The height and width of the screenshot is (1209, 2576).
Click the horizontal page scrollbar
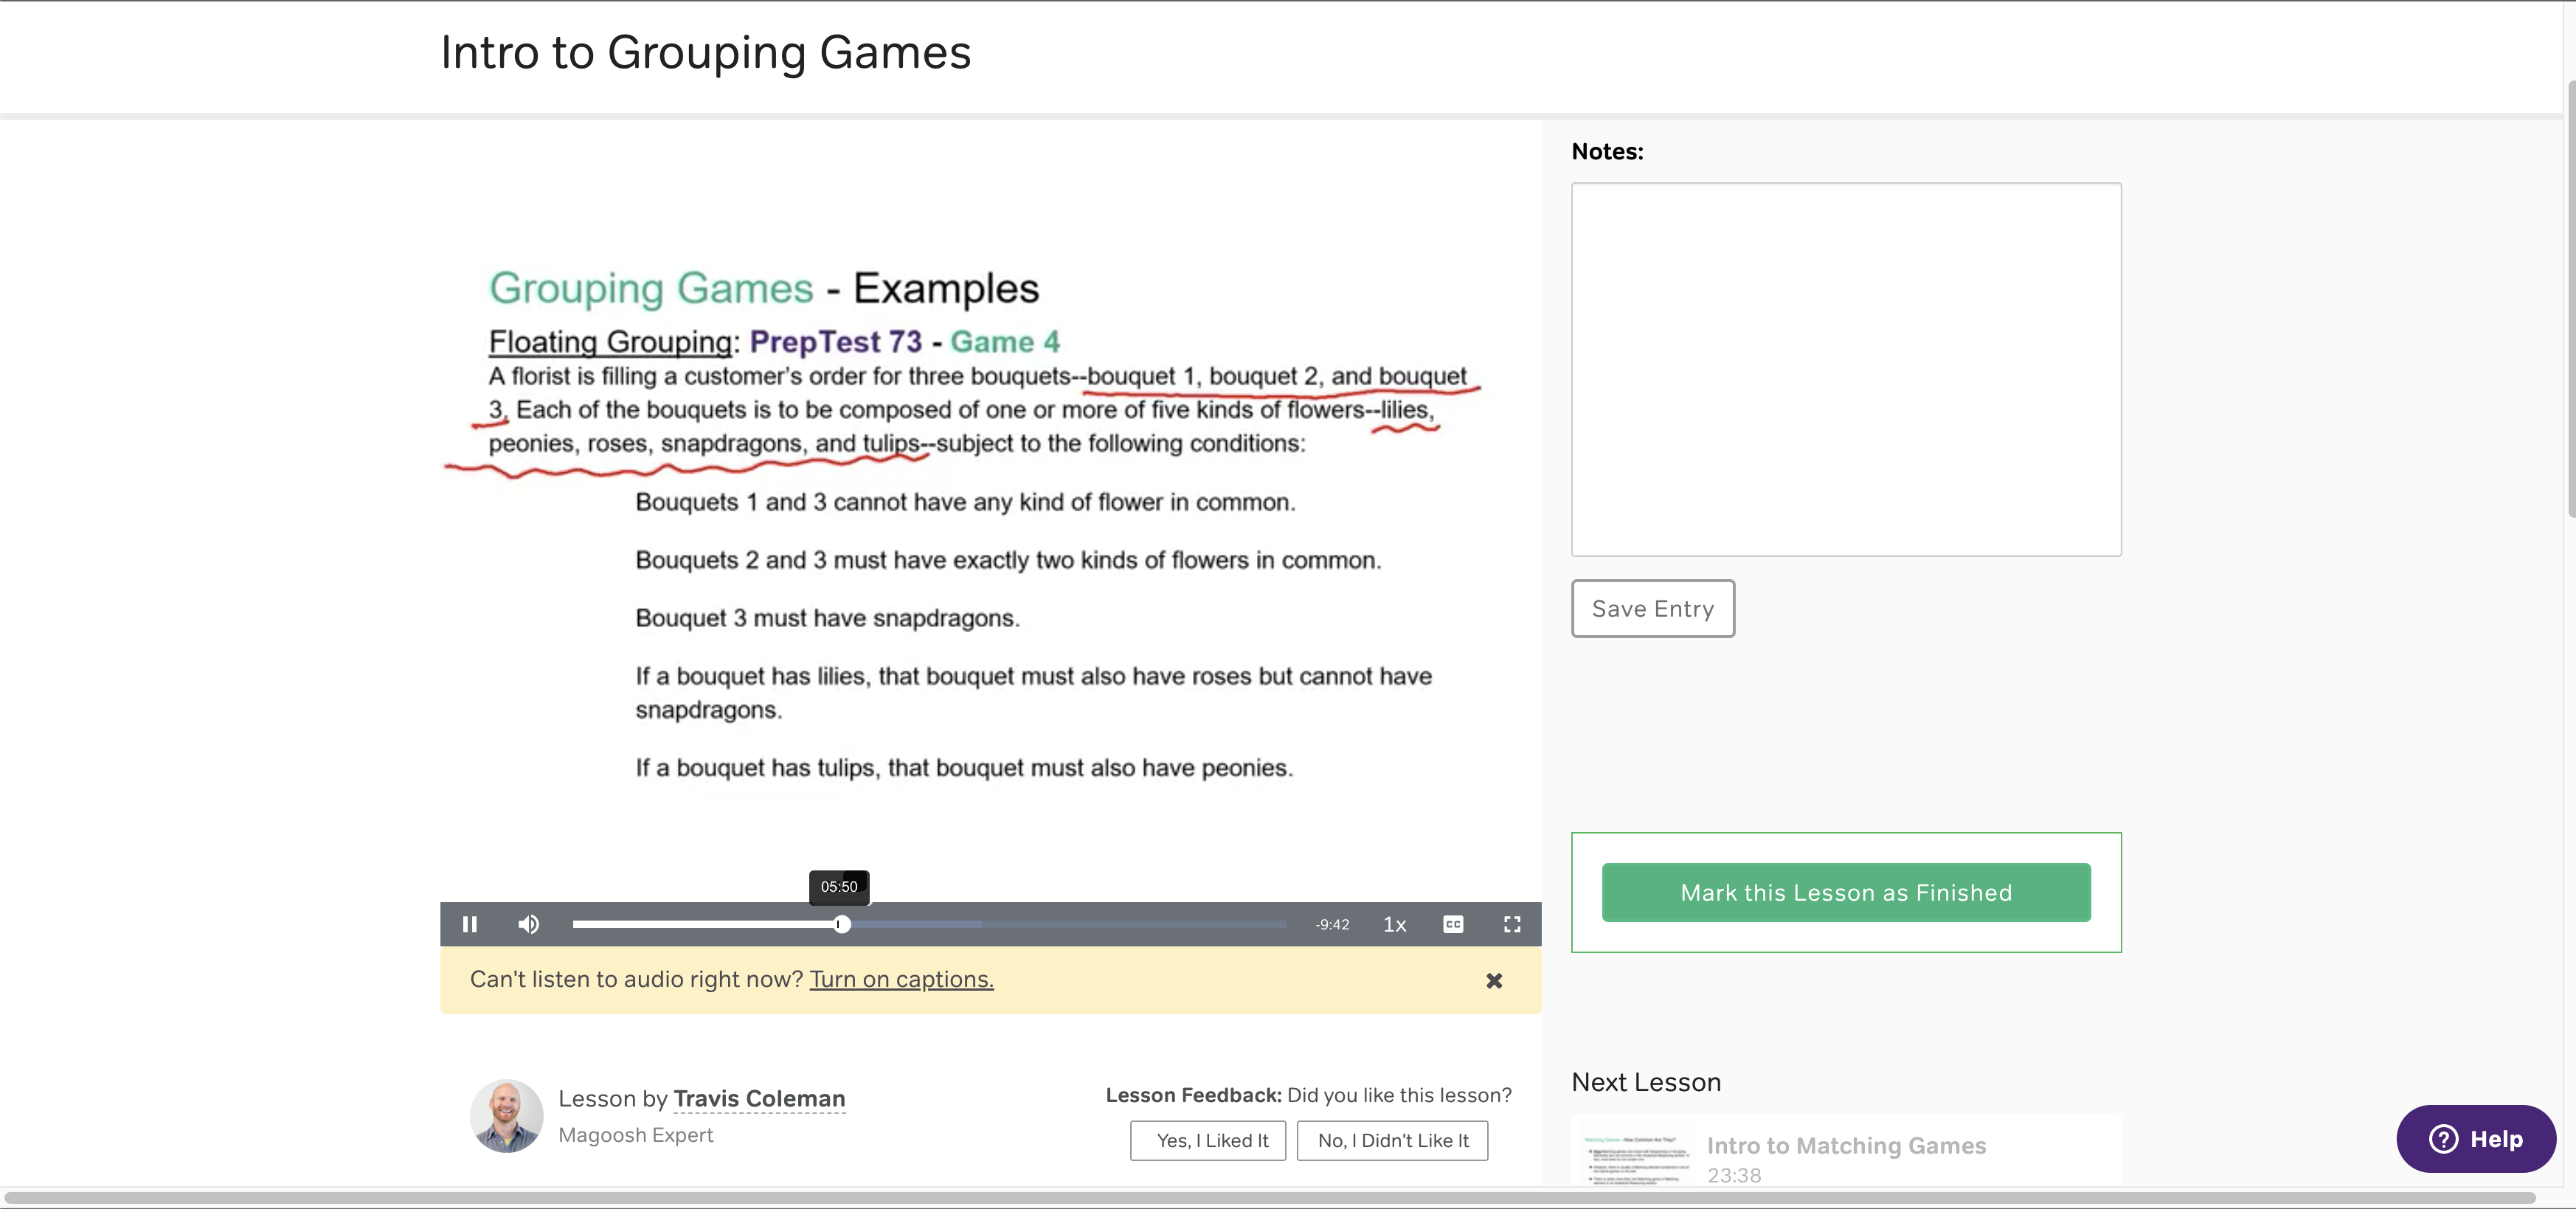click(1270, 1197)
